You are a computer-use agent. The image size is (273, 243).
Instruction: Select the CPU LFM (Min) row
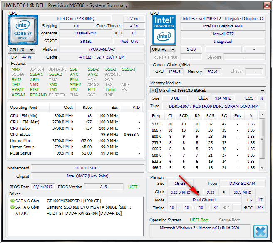[75, 116]
